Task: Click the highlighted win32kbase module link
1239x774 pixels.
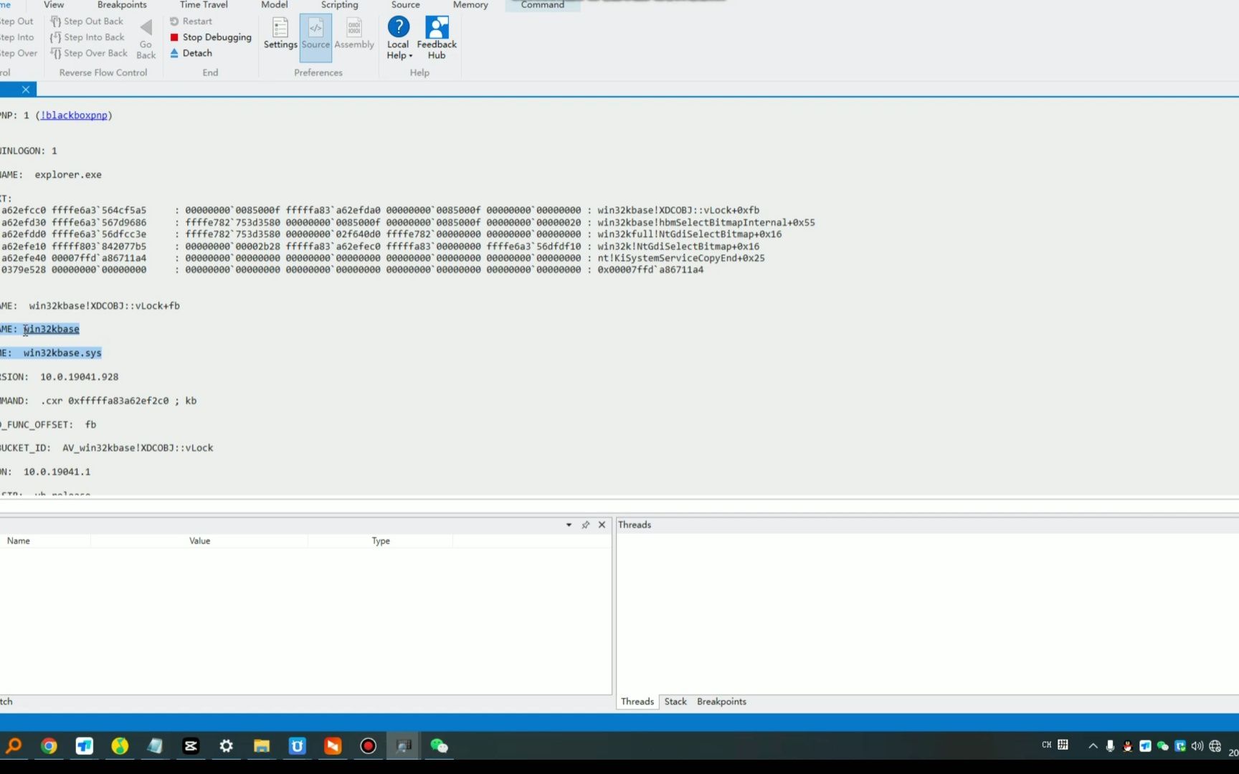Action: pos(52,329)
